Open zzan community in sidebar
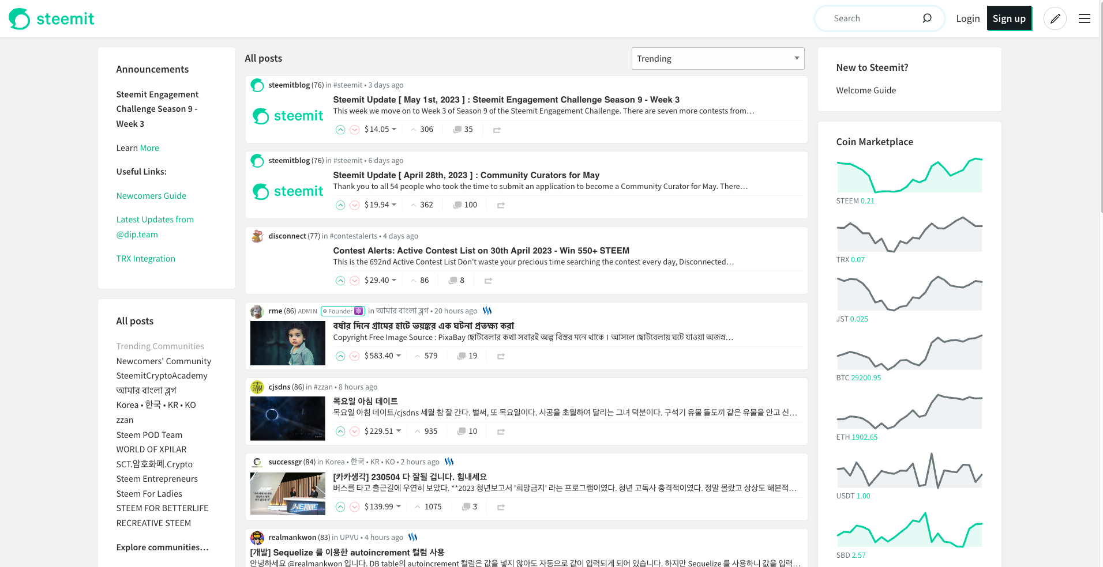1103x567 pixels. [125, 420]
